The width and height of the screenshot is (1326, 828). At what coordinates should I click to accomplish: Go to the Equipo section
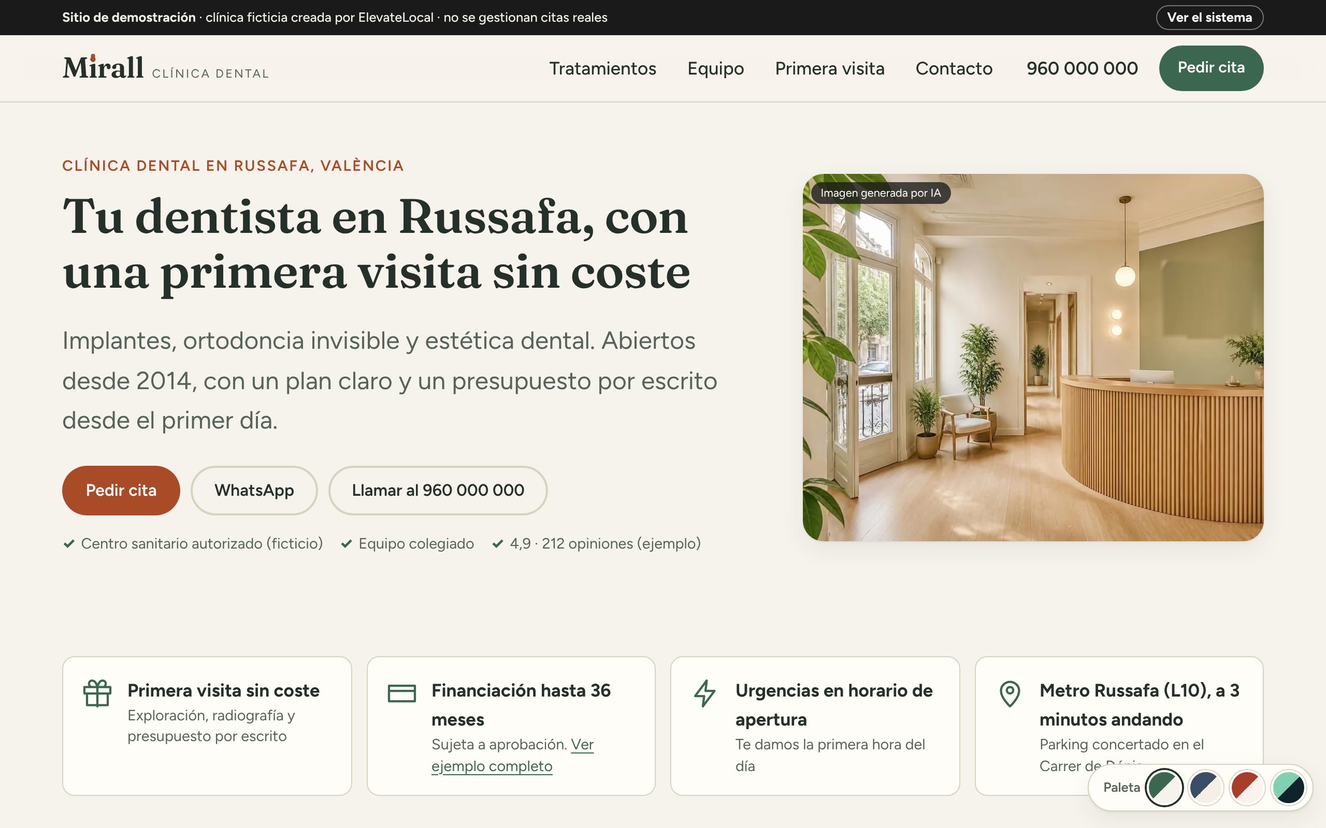pos(716,68)
